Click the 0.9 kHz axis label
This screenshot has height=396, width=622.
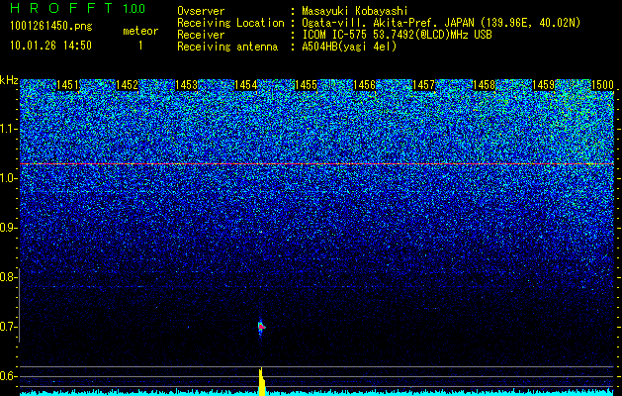[8, 228]
